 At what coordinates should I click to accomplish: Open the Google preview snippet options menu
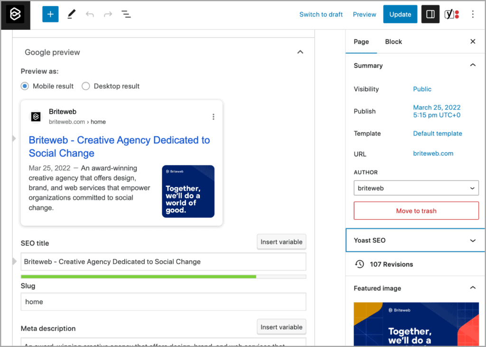click(213, 116)
